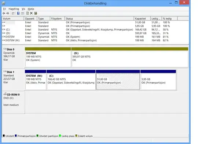Click the Disk 1 drive icon

[x=5, y=72]
